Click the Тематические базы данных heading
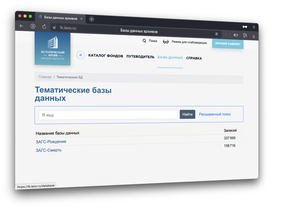The height and width of the screenshot is (210, 308). (x=73, y=94)
